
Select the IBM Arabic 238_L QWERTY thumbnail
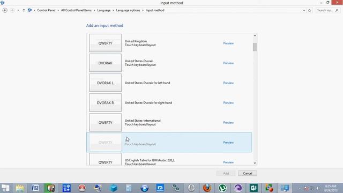[x=105, y=159]
